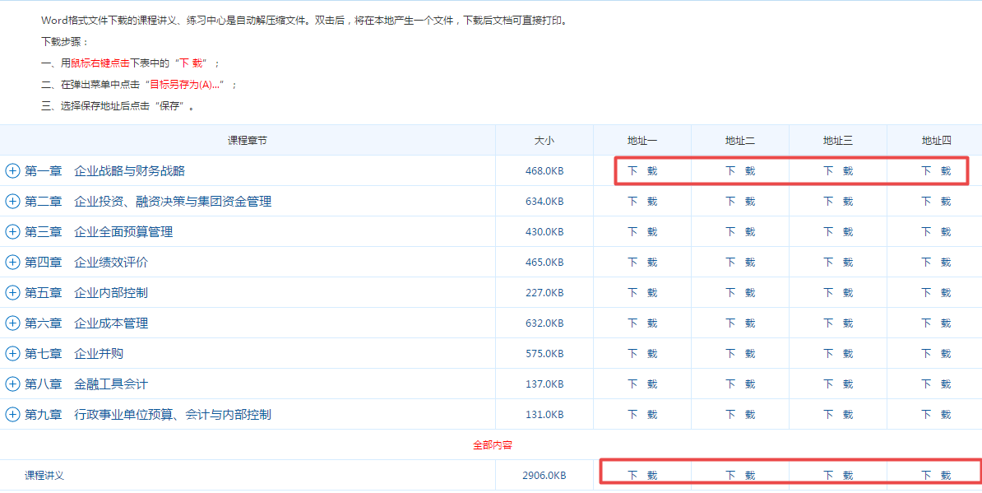Open 第八章 金融工具会计 chapter title
The width and height of the screenshot is (982, 493).
coord(86,384)
